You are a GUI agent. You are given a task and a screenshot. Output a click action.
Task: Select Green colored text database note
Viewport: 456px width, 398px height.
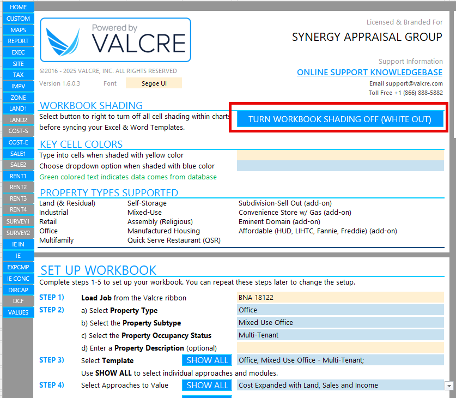pos(128,177)
